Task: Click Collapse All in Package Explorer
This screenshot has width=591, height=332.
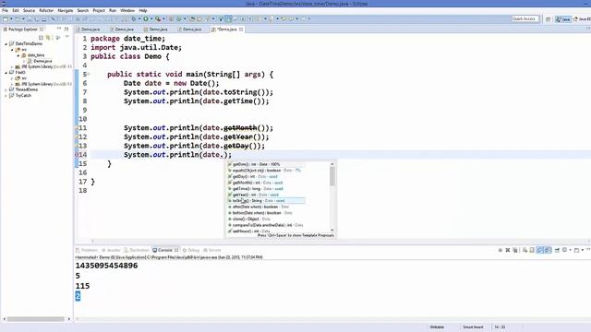Action: (41, 38)
